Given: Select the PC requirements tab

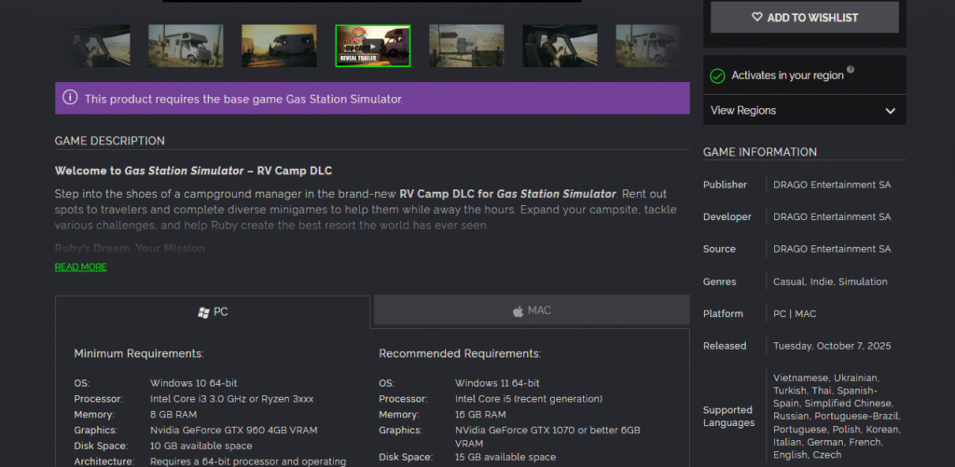Looking at the screenshot, I should coord(213,311).
